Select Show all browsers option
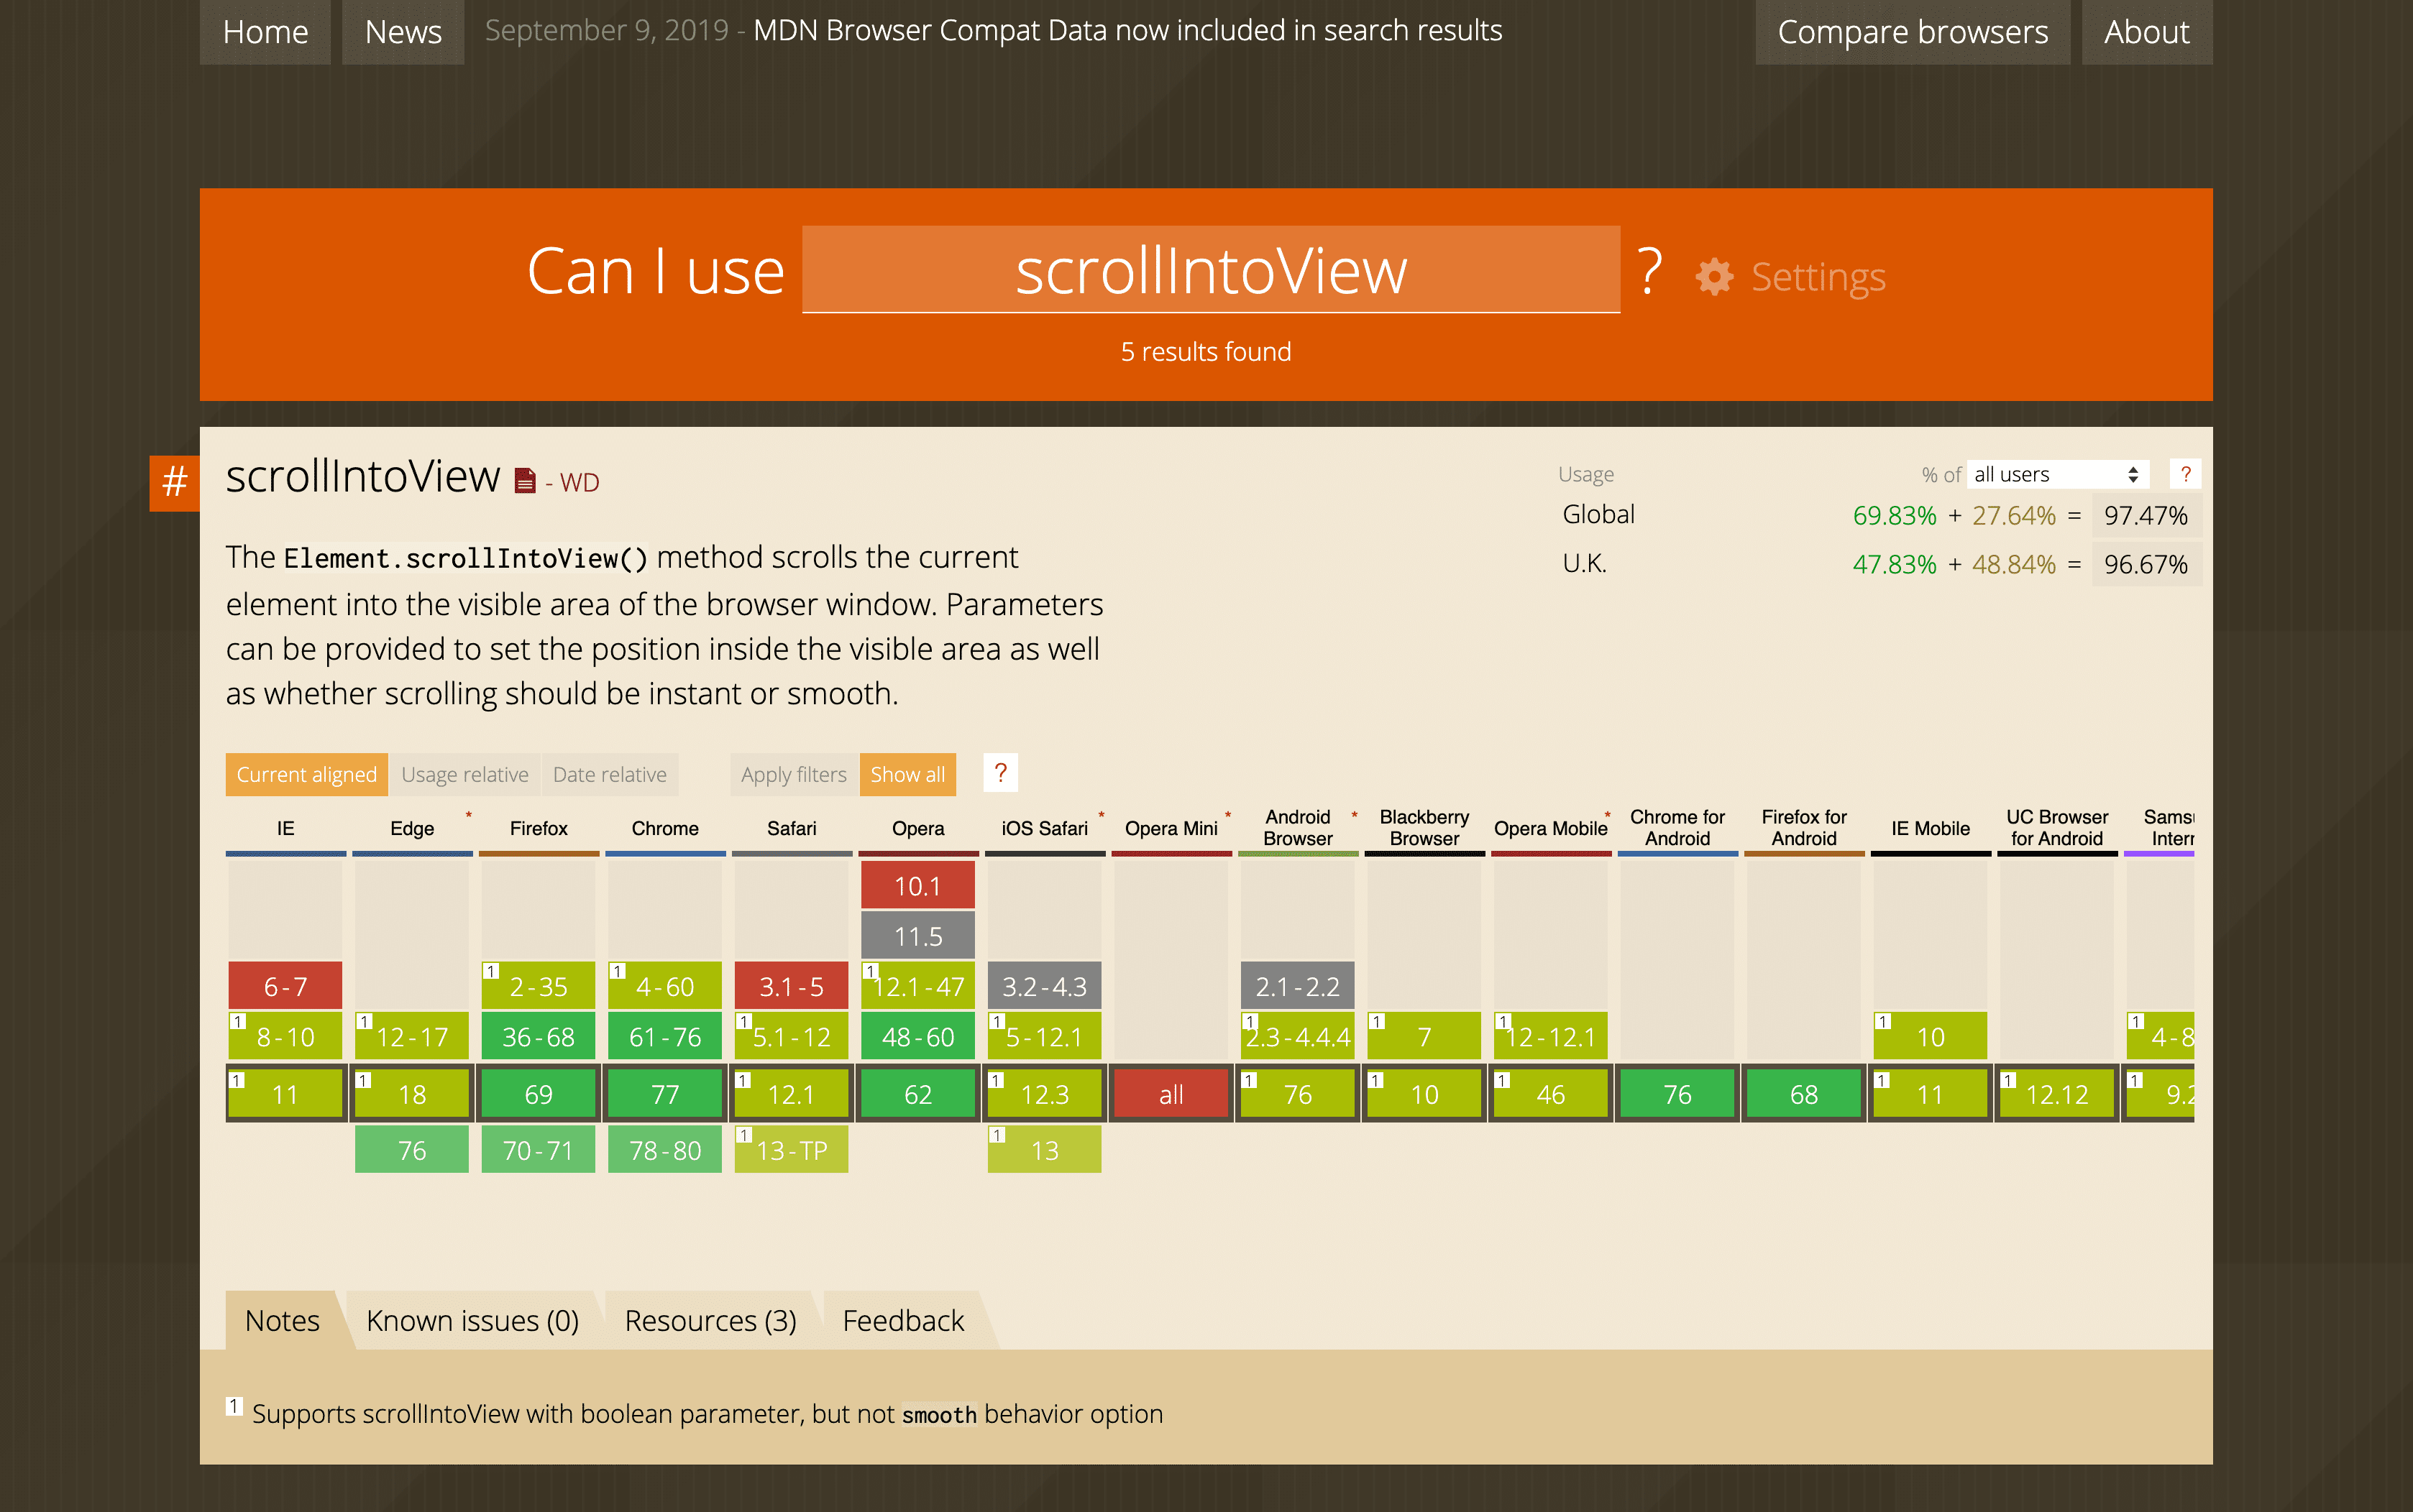The width and height of the screenshot is (2413, 1512). tap(907, 774)
